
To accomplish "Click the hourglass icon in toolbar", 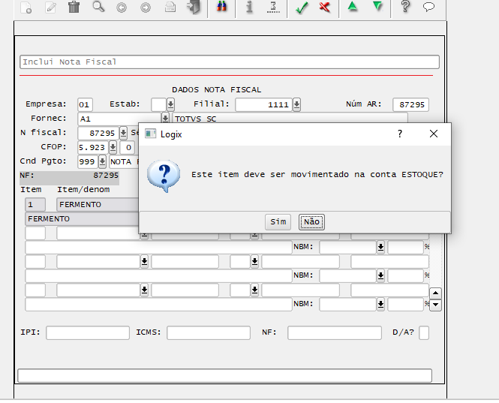I will point(273,7).
